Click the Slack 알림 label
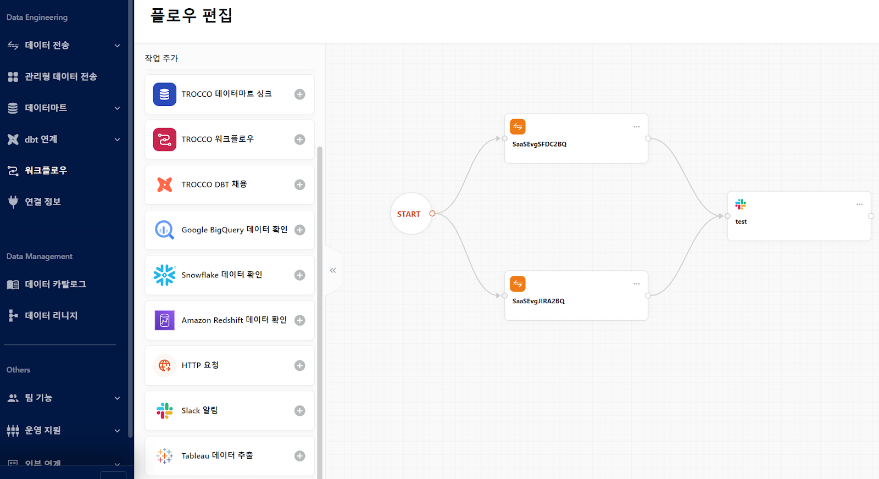Image resolution: width=879 pixels, height=479 pixels. 199,411
